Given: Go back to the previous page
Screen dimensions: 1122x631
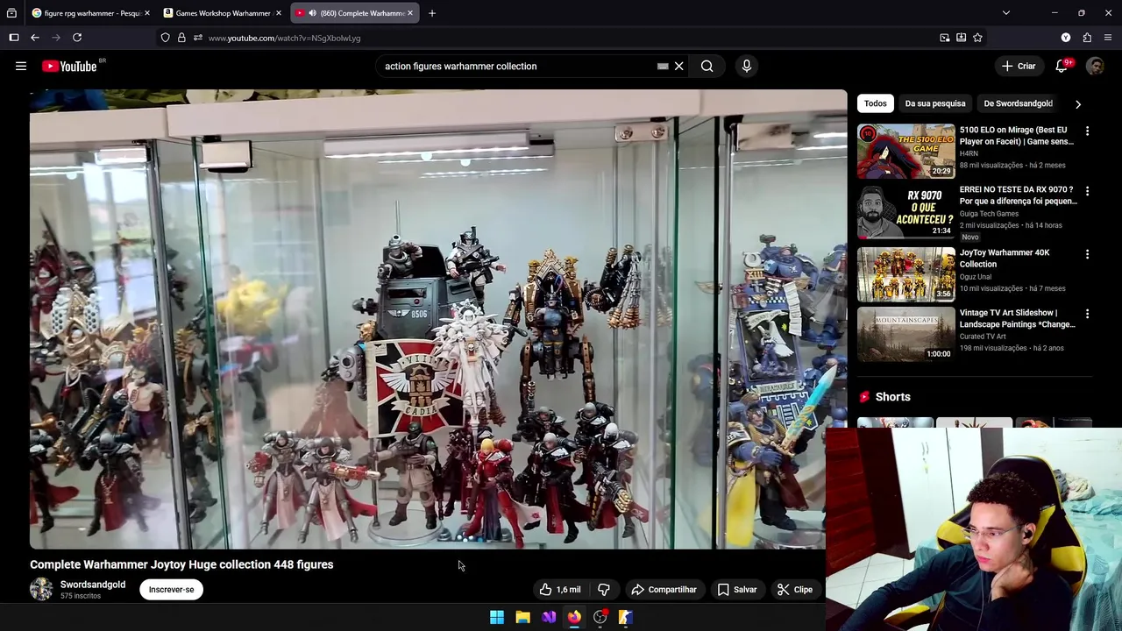Looking at the screenshot, I should coord(35,38).
